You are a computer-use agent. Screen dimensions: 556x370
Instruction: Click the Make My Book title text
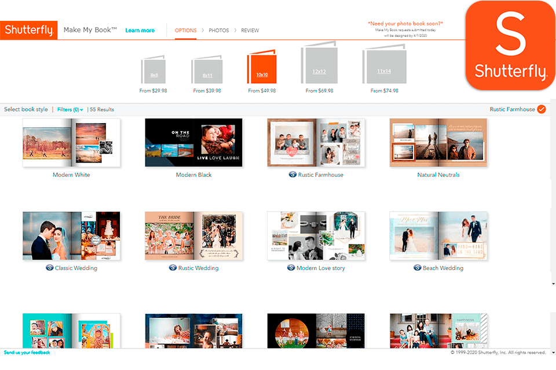(90, 30)
